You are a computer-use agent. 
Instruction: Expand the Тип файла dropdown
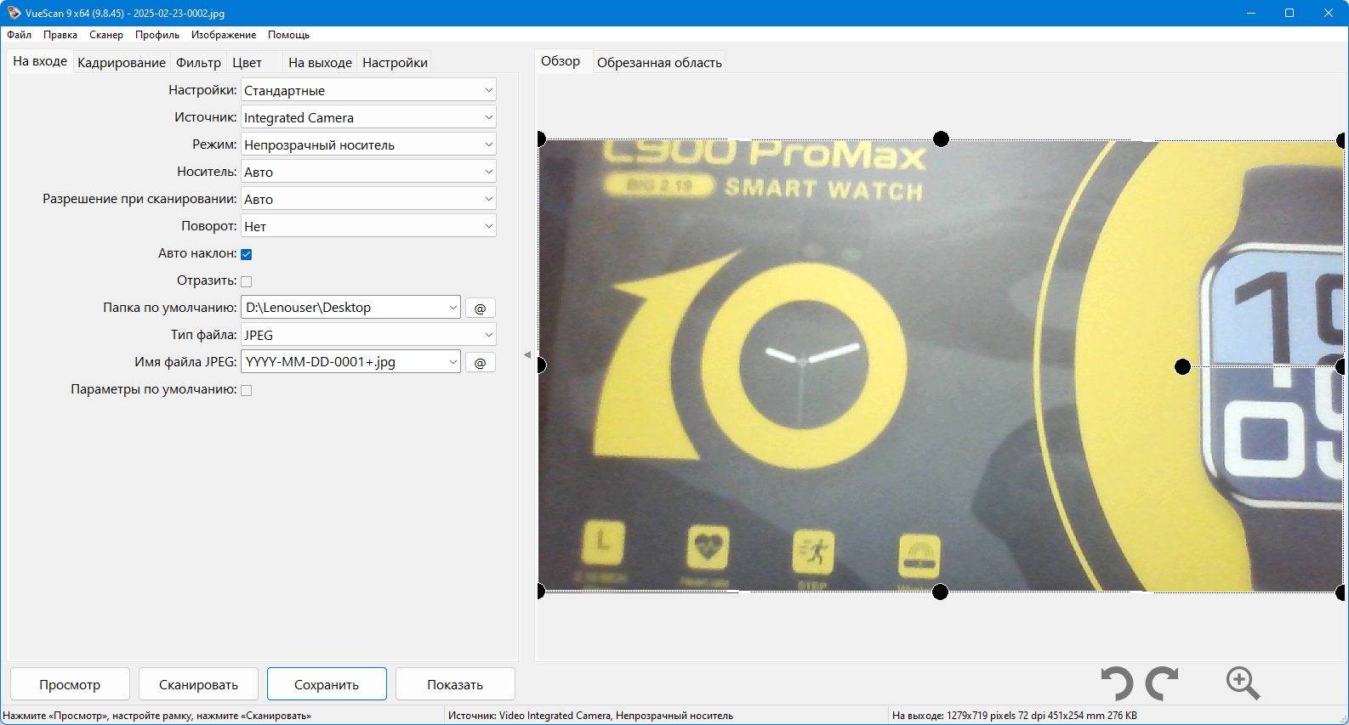click(368, 335)
